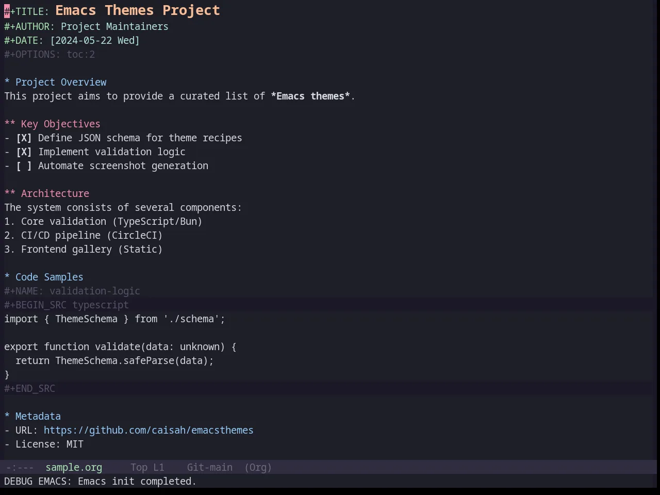The image size is (660, 495).
Task: Click the 'Project Maintainers' author text
Action: coord(114,26)
